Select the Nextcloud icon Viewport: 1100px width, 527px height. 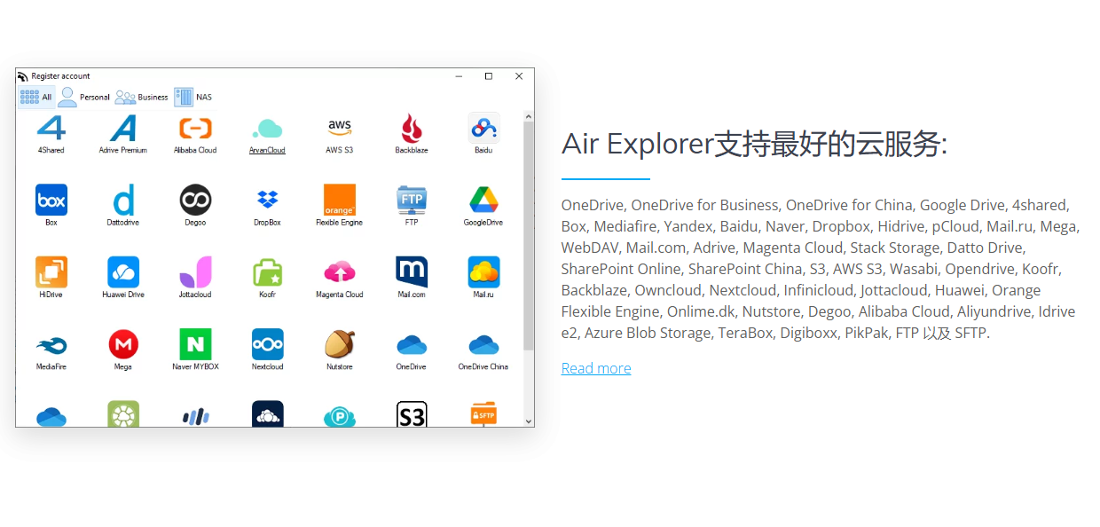point(267,344)
